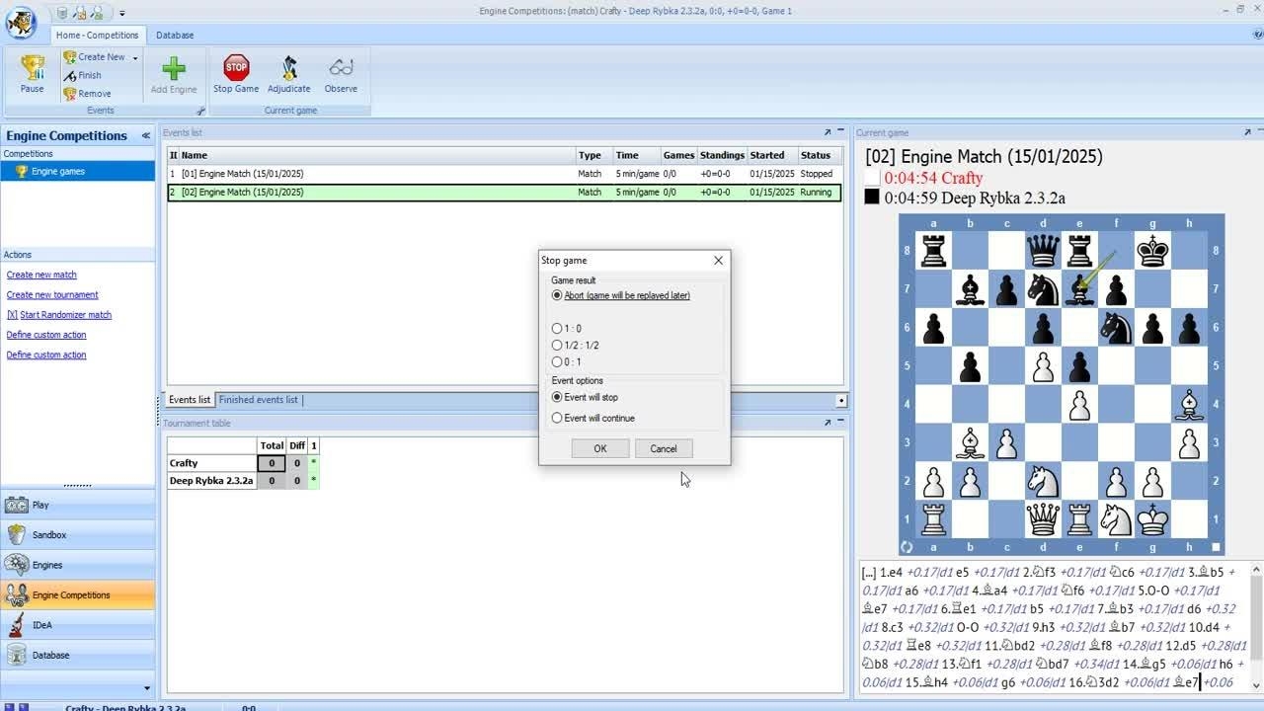This screenshot has height=711, width=1264.
Task: Open the Sandbox section icon
Action: tap(17, 535)
